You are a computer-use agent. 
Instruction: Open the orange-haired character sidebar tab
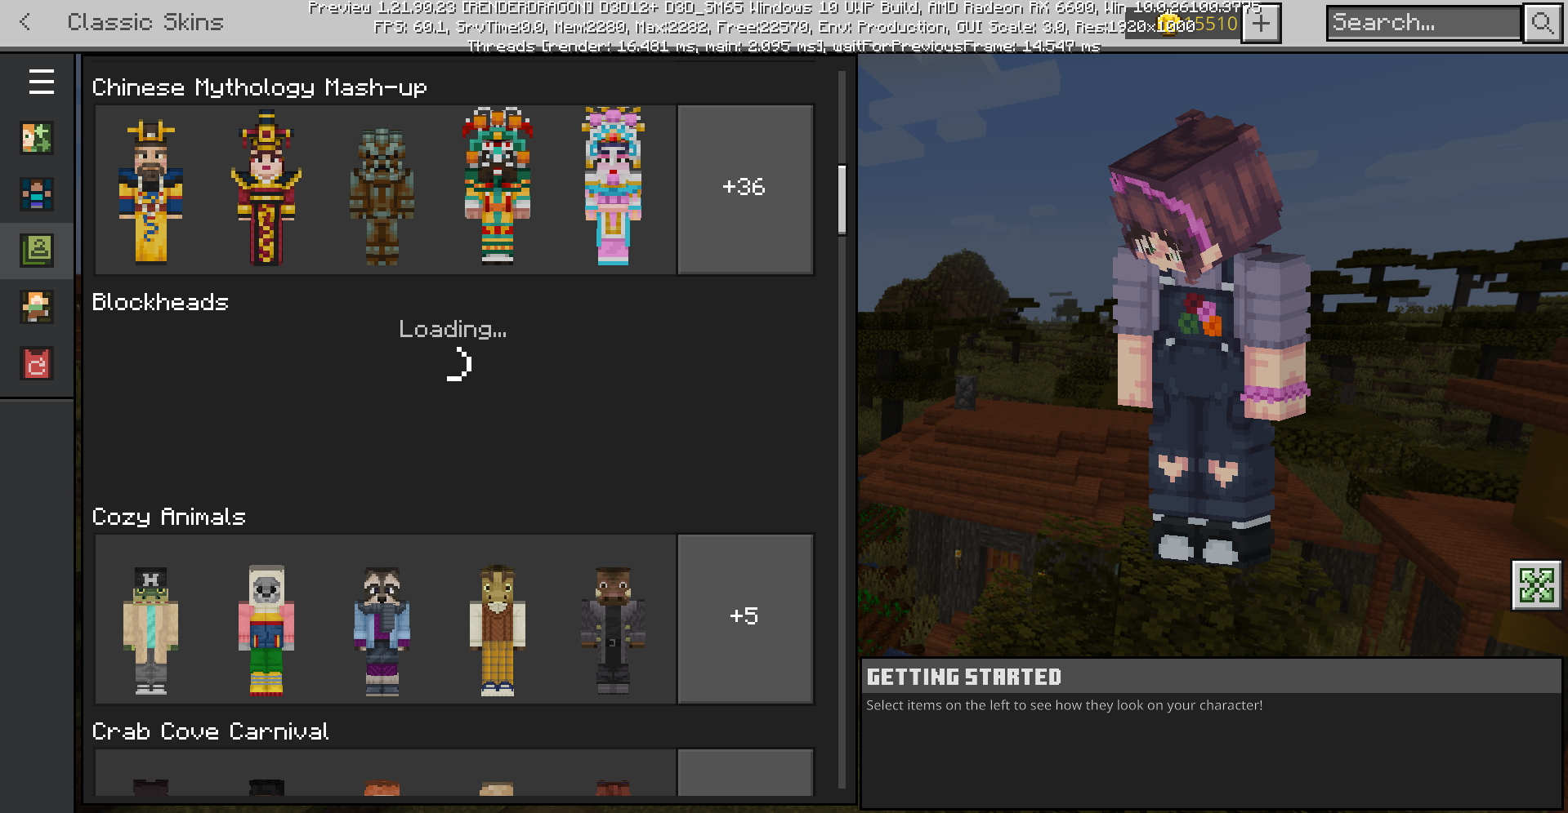(37, 307)
